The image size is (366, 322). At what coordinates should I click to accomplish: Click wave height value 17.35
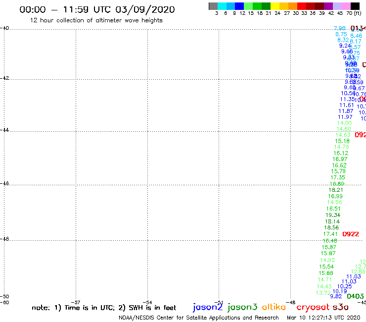pos(338,177)
